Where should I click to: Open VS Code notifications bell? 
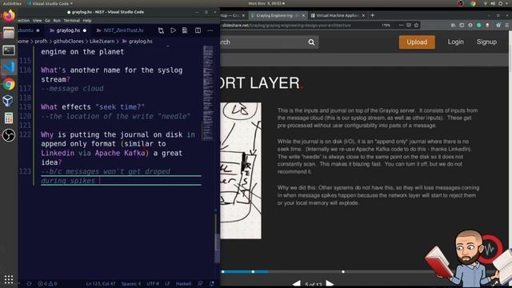point(211,284)
